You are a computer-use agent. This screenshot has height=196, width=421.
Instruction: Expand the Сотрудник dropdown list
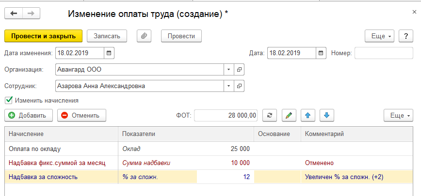[229, 86]
